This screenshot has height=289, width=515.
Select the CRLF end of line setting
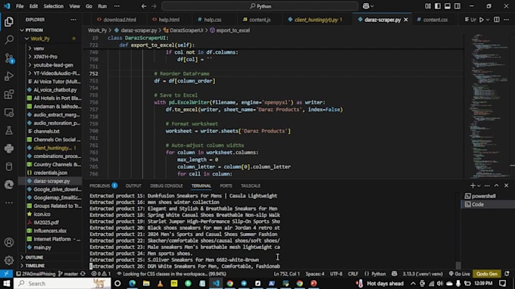point(353,274)
